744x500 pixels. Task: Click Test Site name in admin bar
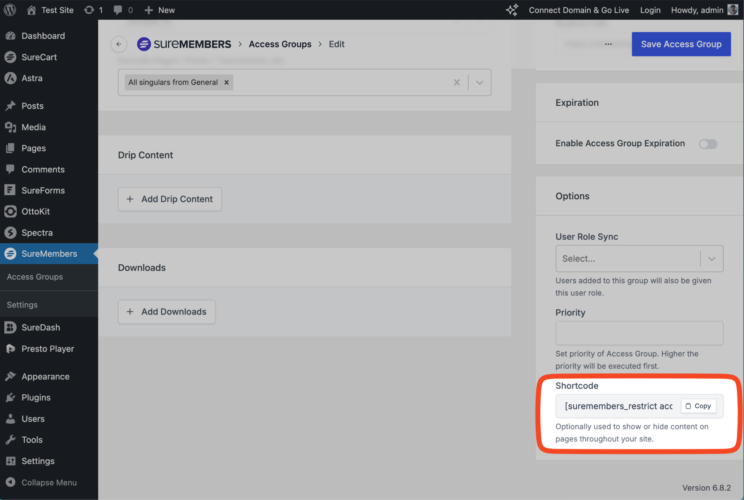coord(57,10)
